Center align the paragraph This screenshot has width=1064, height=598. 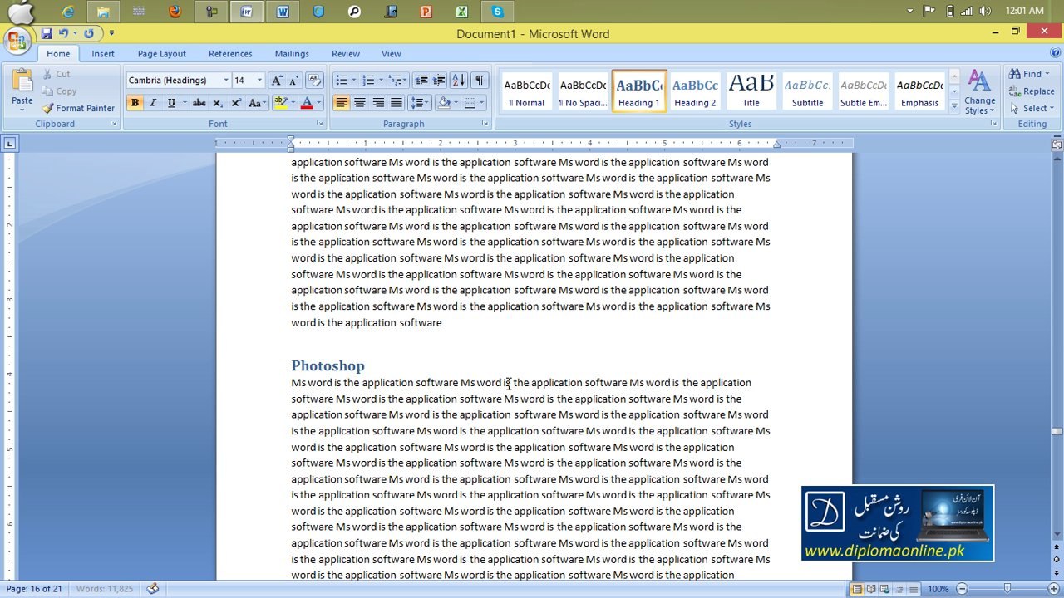[x=360, y=103]
